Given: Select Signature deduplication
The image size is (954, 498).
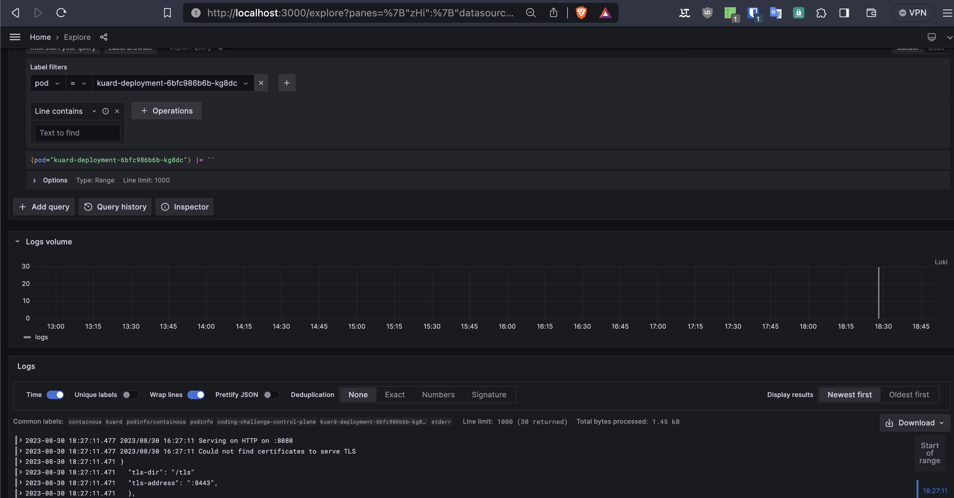Looking at the screenshot, I should (x=489, y=394).
